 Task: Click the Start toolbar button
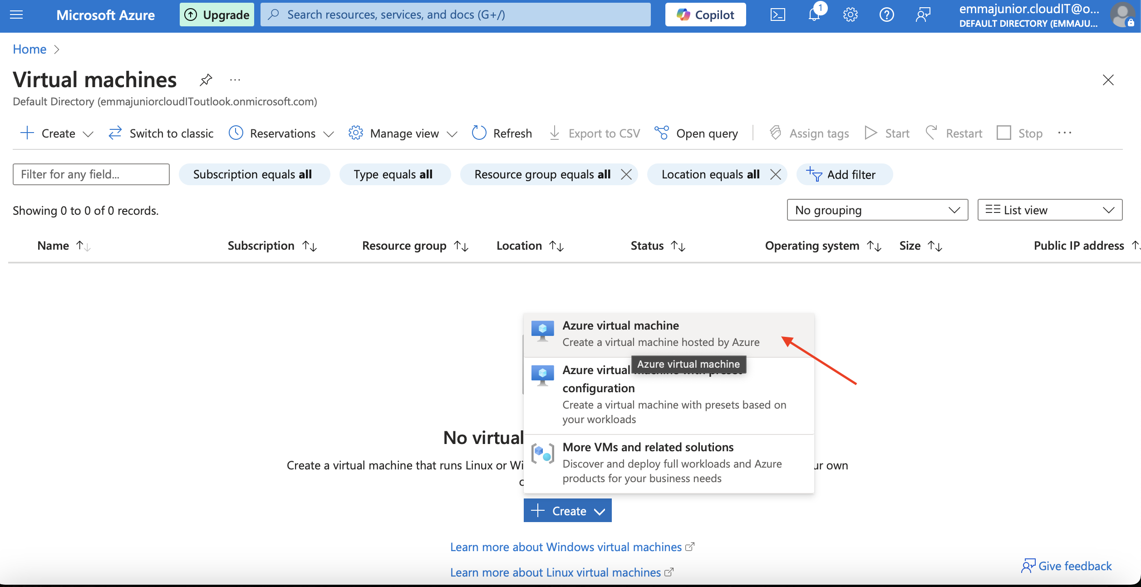pyautogui.click(x=887, y=133)
